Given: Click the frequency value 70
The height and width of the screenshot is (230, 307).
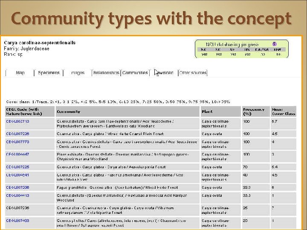Looking at the screenshot, I should click(x=245, y=167).
